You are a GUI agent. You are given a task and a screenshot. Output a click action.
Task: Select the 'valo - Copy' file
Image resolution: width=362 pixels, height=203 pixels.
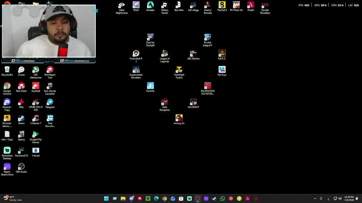coord(7,136)
